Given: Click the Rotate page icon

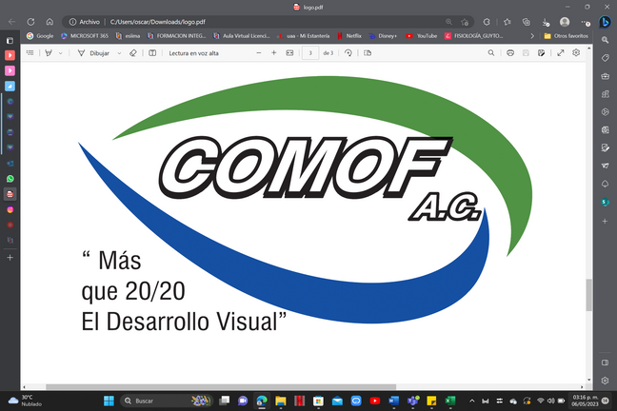Looking at the screenshot, I should [x=348, y=53].
